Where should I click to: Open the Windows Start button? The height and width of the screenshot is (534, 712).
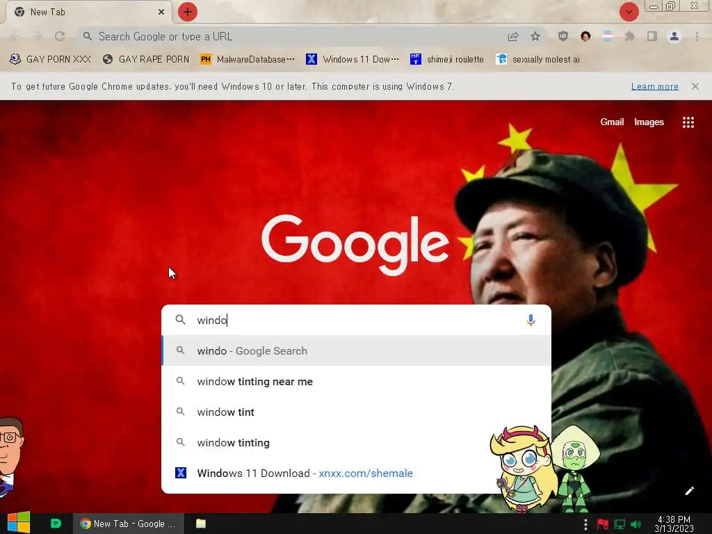[x=19, y=523]
